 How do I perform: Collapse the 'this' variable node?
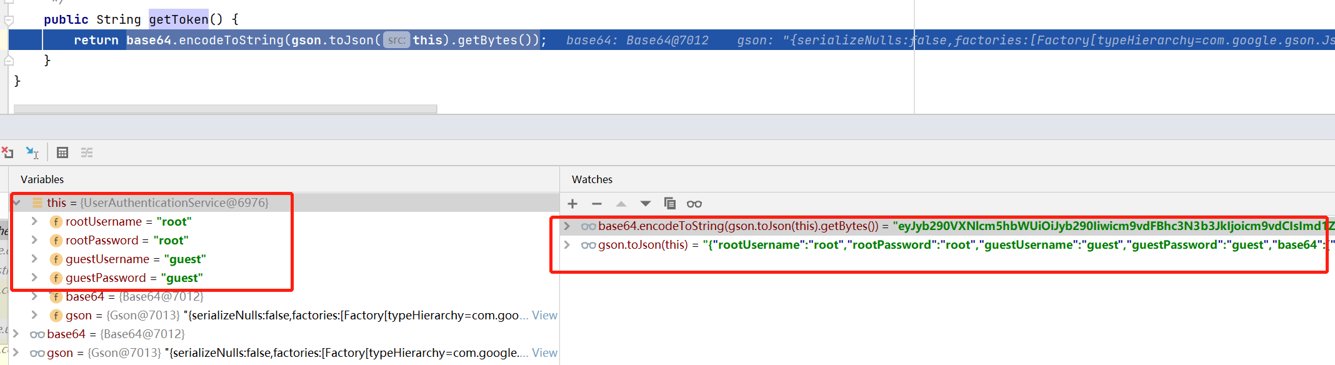coord(17,202)
